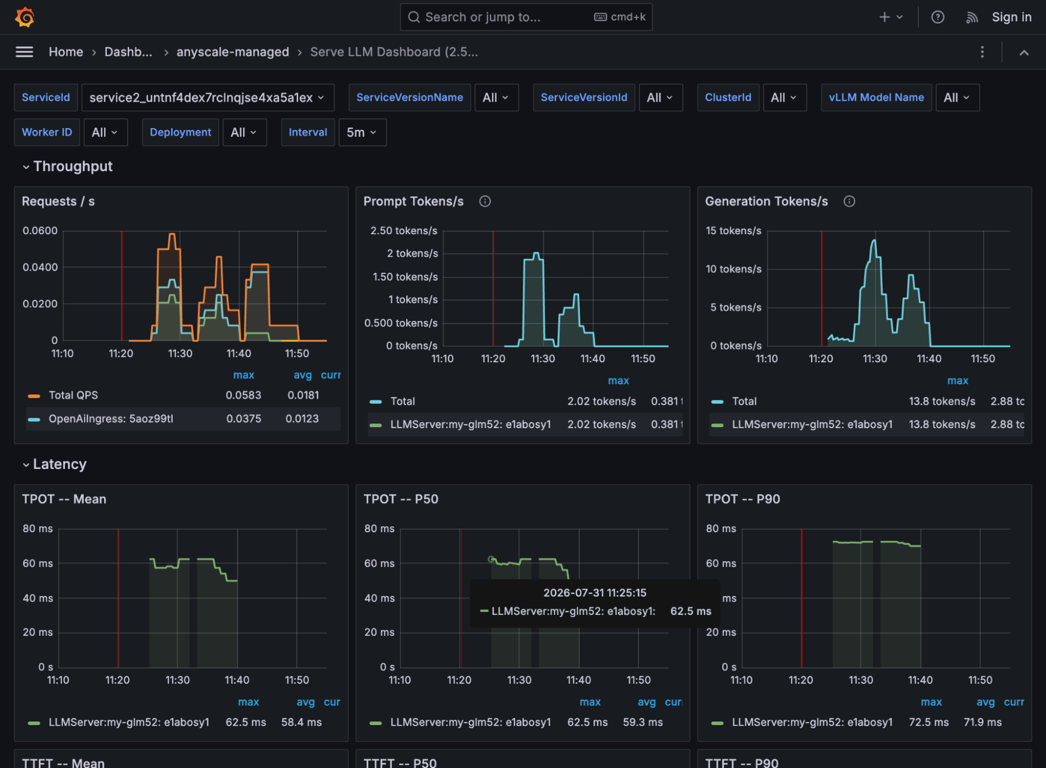Open the plus add-new menu
The height and width of the screenshot is (768, 1046).
(891, 17)
